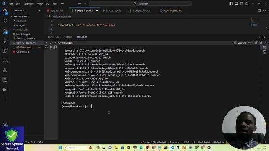
Task: Select the second terminal in the side list
Action: (264, 52)
